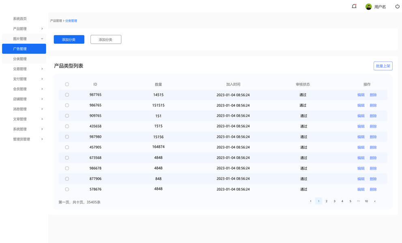
Task: Go to pagination page 3
Action: (x=334, y=201)
